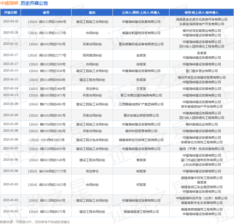Image resolution: width=234 pixels, height=224 pixels.
Task: Select the date cell 2025-01-14
Action: (11, 89)
